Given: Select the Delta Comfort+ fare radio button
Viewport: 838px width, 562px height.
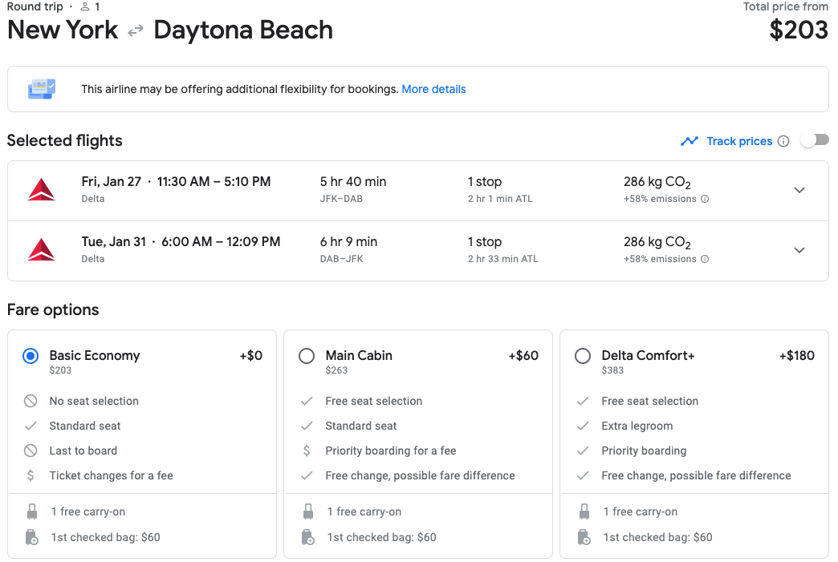Looking at the screenshot, I should click(x=583, y=355).
